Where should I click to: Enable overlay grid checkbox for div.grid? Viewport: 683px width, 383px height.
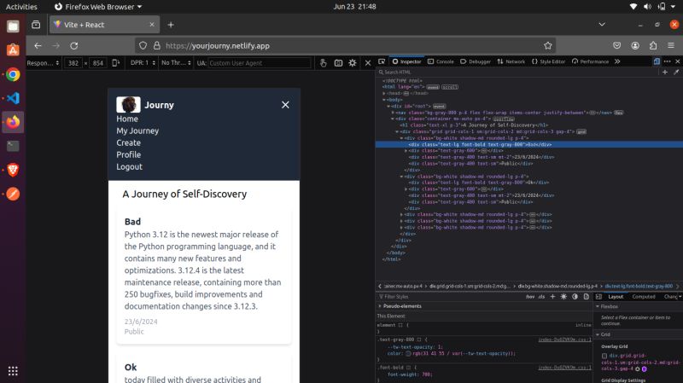[604, 356]
